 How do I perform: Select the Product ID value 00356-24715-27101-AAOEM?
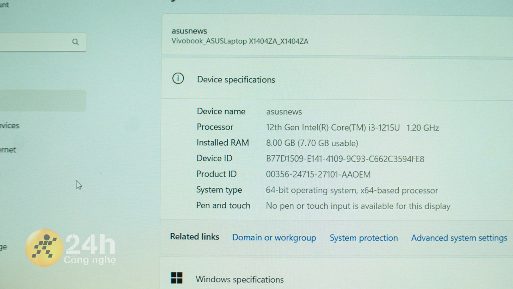(x=318, y=175)
